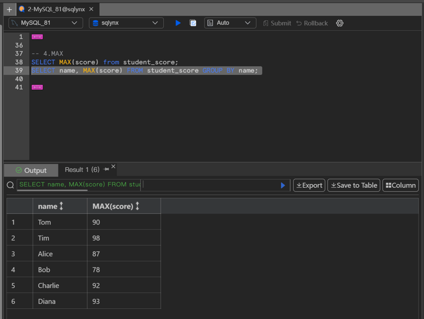
Task: Select the cell containing Tom
Action: 60,222
